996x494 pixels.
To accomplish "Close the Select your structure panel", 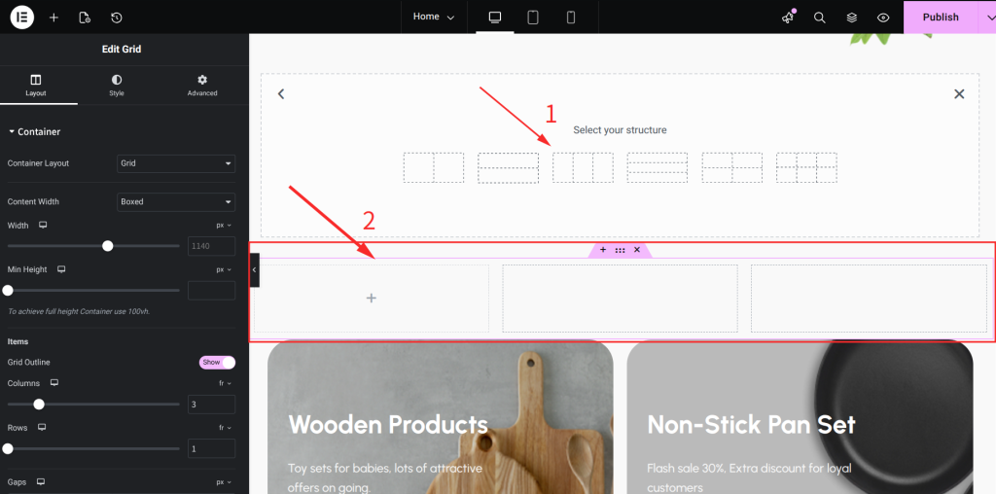I will pos(959,94).
